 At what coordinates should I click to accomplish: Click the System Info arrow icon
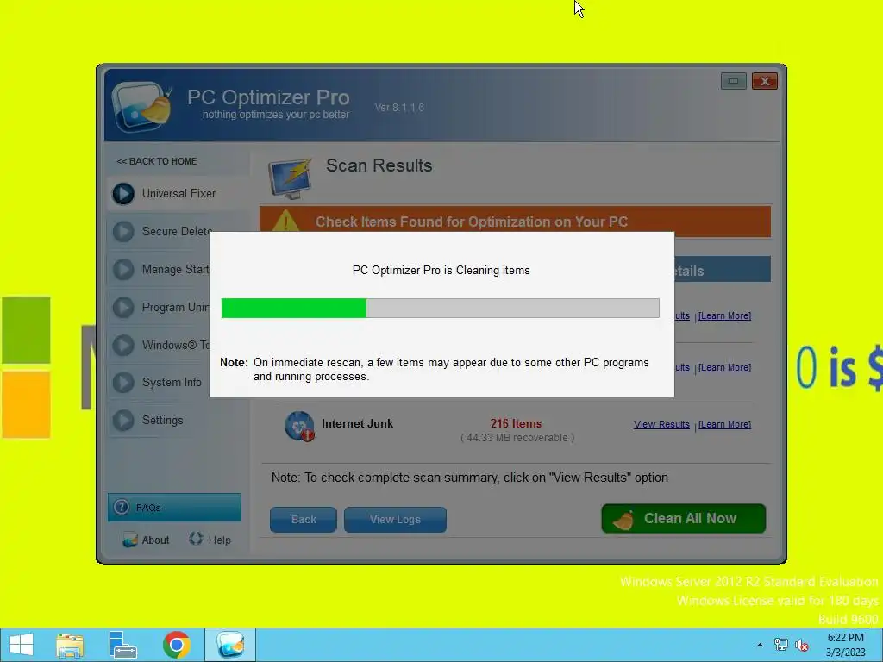123,383
